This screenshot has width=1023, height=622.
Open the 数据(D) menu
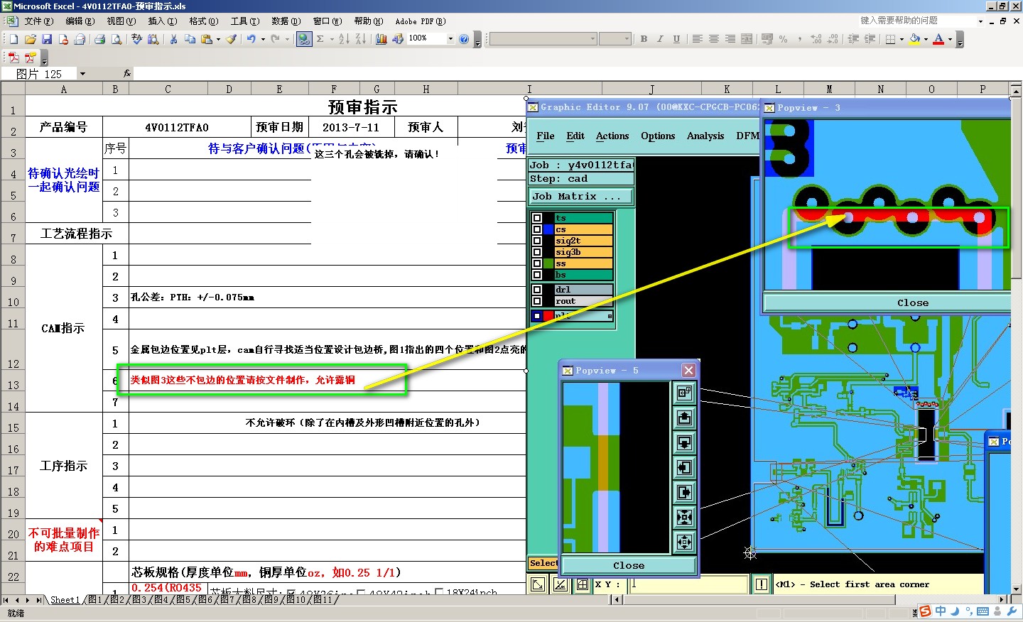286,21
